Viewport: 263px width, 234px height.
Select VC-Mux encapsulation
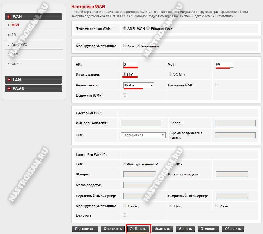[x=170, y=74]
